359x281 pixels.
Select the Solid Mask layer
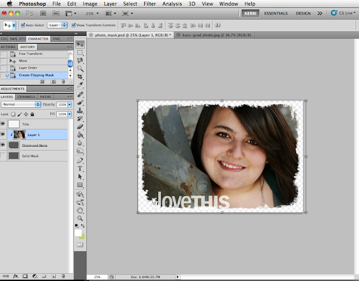point(30,156)
